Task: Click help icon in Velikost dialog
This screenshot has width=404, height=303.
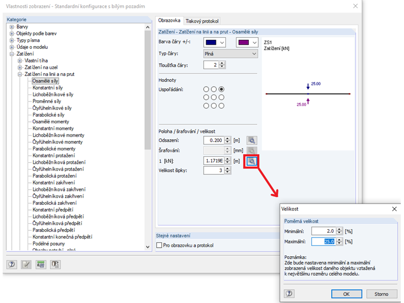Action: click(289, 293)
